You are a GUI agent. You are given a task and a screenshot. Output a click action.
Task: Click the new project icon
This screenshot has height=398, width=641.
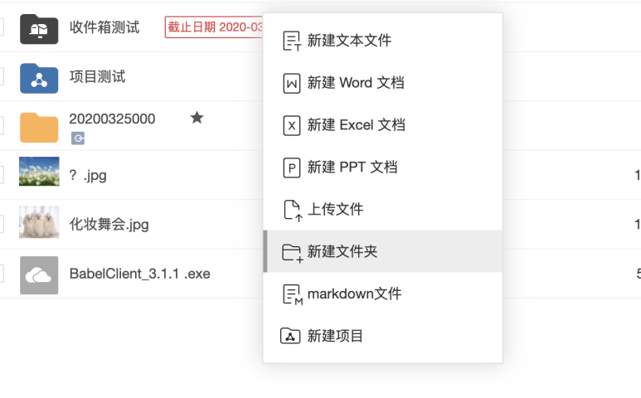click(x=290, y=336)
